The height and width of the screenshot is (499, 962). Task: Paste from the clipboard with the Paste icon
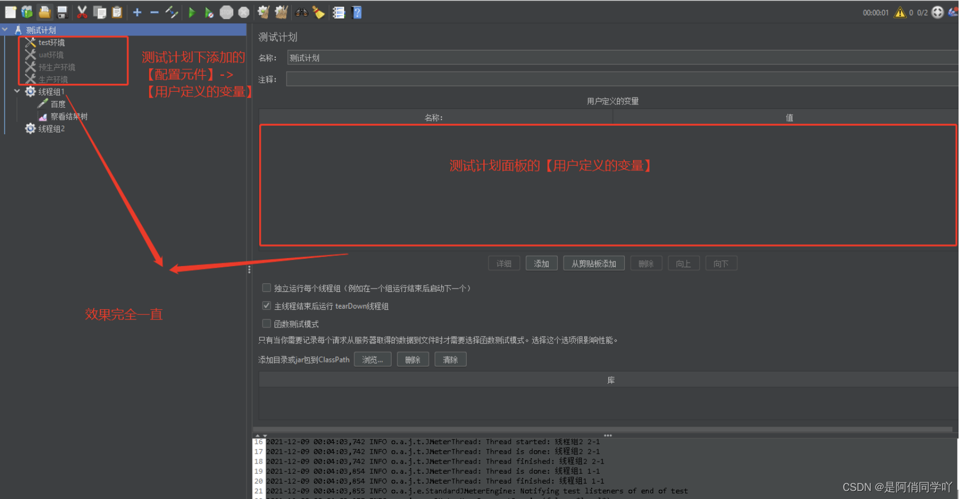117,12
